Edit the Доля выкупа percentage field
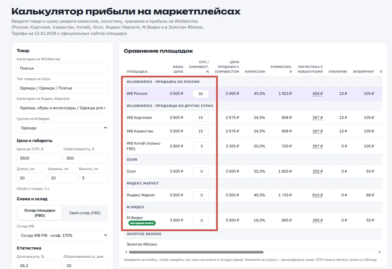 (x=39, y=265)
